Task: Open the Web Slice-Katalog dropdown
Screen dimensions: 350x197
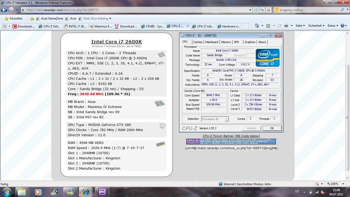Action: tap(95, 18)
